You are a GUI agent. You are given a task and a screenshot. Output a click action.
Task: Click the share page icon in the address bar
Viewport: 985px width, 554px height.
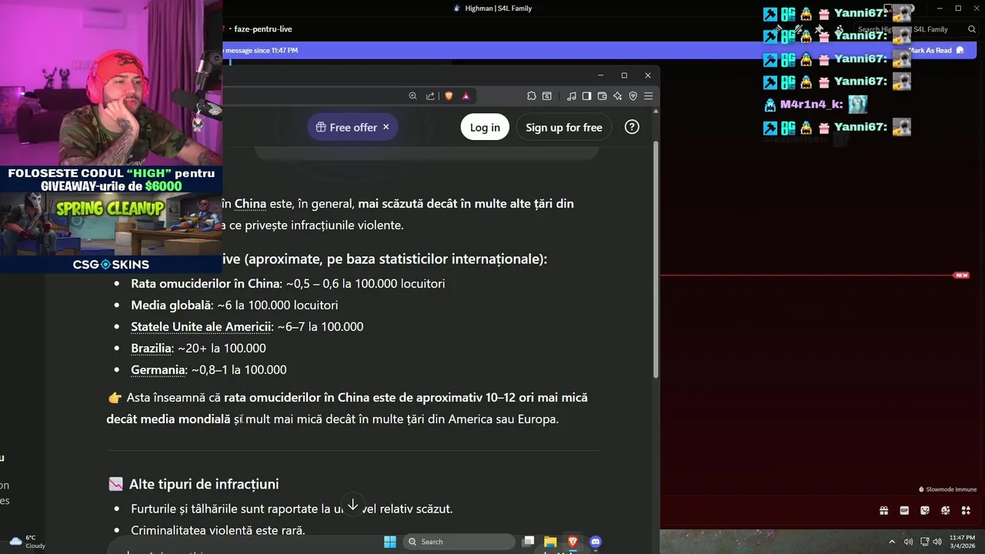click(x=430, y=96)
